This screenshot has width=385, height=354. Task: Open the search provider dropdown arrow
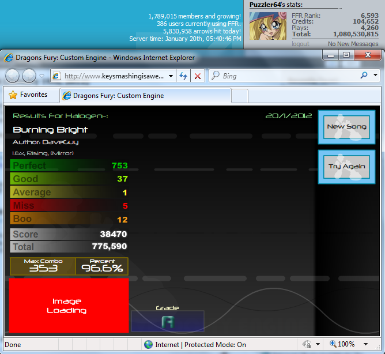pos(375,76)
